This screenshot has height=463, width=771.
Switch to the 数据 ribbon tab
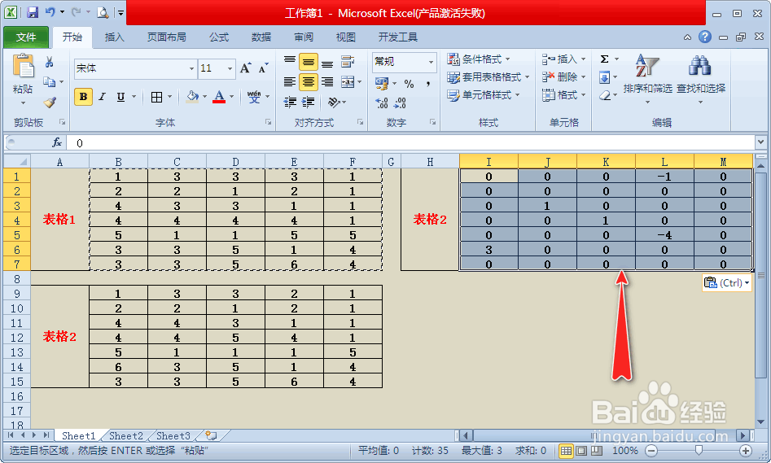tap(261, 37)
